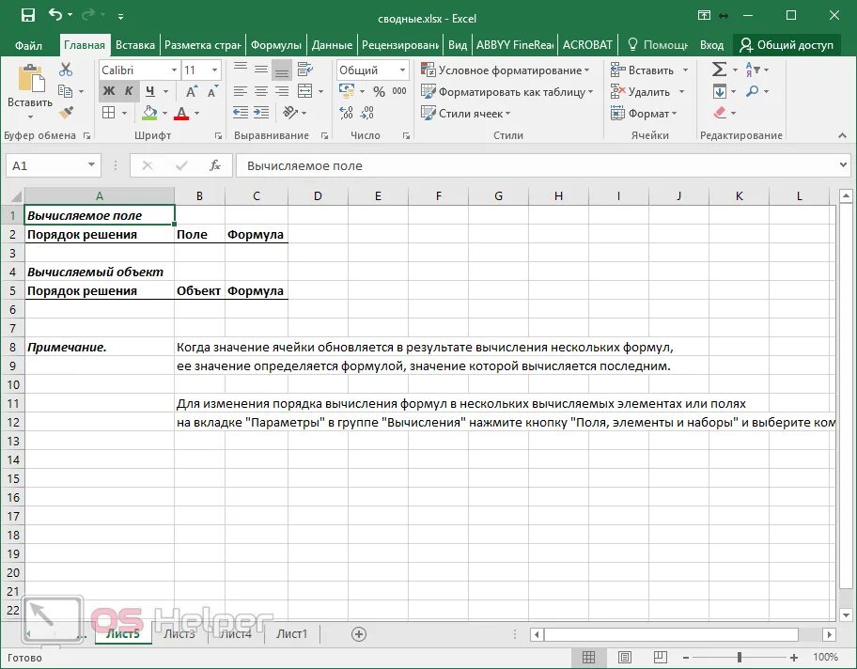Expand Условное форматирование menu
This screenshot has width=857, height=669.
click(505, 70)
